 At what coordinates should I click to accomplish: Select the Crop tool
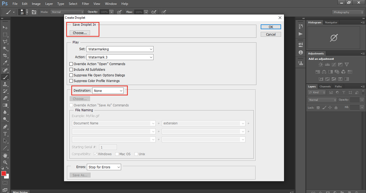(x=5, y=55)
